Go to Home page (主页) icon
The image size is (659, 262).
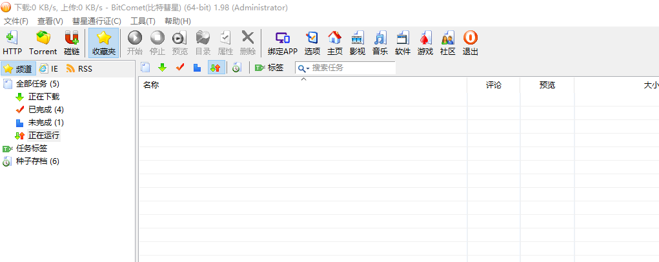[335, 43]
